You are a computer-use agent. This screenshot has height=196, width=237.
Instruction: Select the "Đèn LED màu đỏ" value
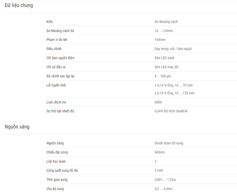[x=166, y=67]
